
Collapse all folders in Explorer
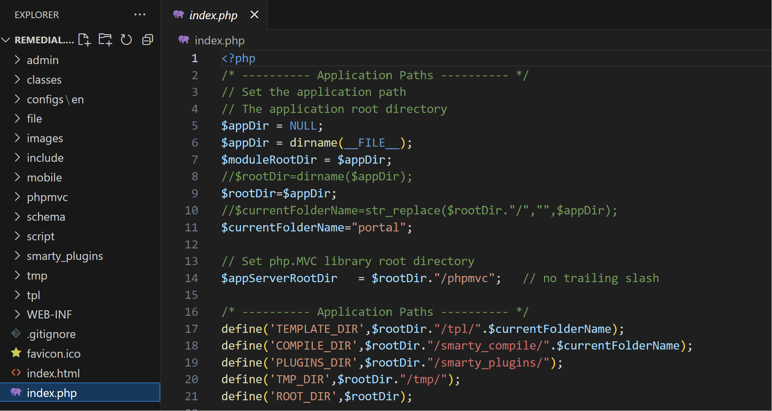[x=148, y=40]
